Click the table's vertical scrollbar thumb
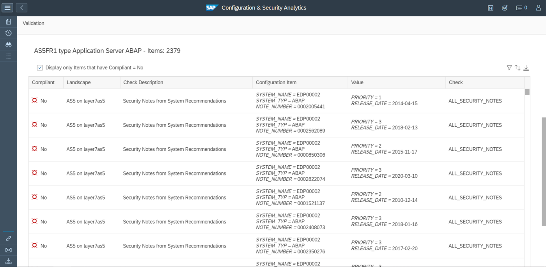 point(527,92)
